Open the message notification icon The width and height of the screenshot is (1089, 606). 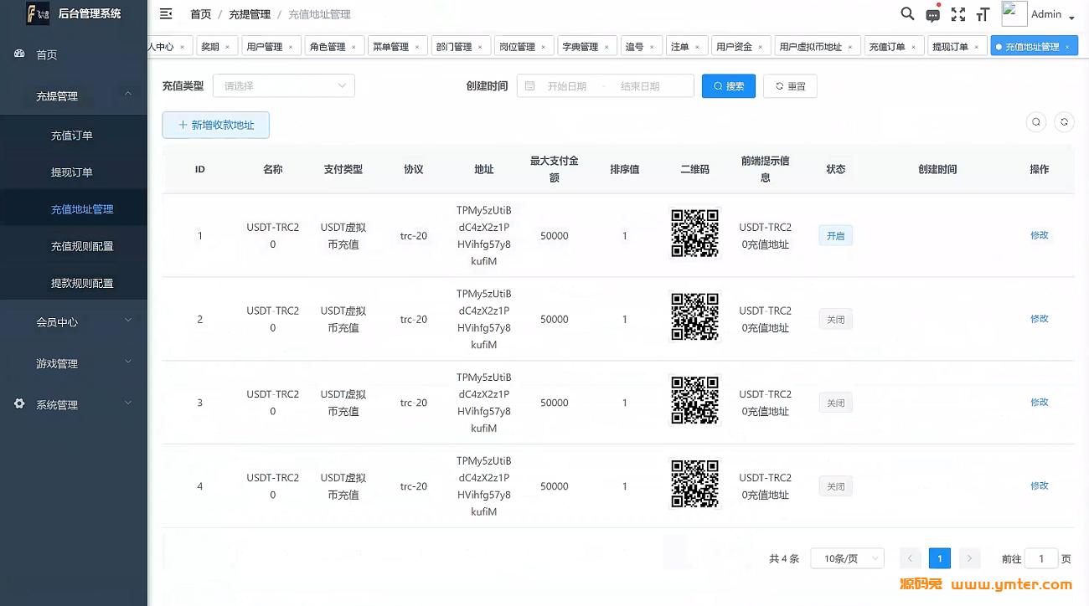[x=932, y=14]
